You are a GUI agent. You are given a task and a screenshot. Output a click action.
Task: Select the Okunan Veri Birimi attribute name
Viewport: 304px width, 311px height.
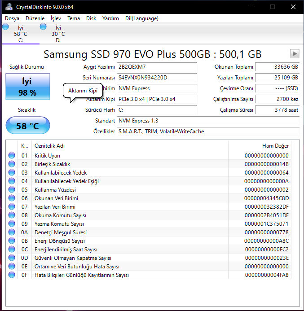pyautogui.click(x=56, y=198)
